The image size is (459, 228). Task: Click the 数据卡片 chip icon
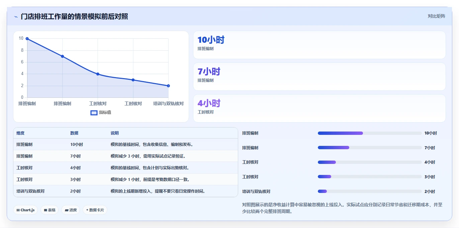(x=87, y=210)
